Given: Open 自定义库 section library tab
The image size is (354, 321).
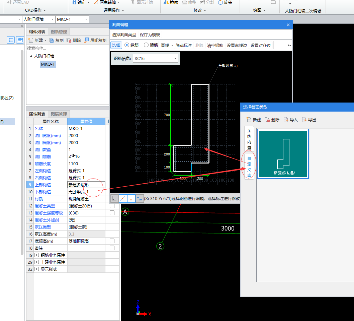Looking at the screenshot, I should pyautogui.click(x=249, y=167).
